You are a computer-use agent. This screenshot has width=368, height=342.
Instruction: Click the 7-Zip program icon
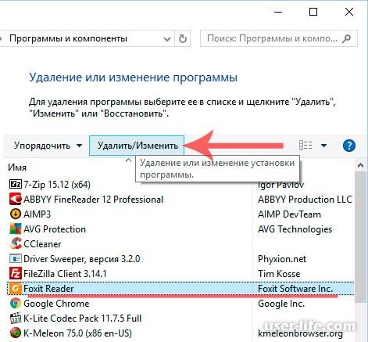(x=16, y=184)
